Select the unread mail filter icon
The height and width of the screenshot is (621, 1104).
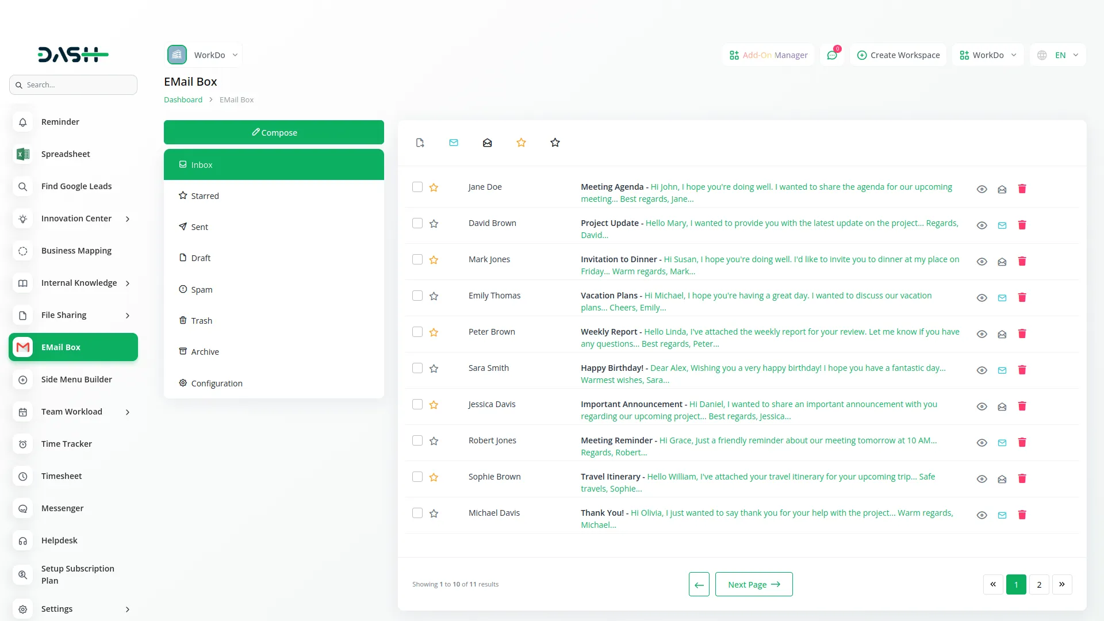click(x=454, y=142)
